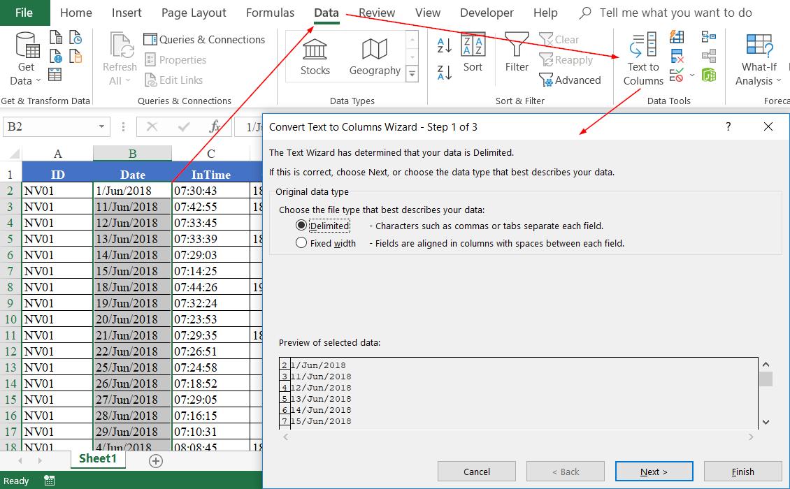The width and height of the screenshot is (790, 489).
Task: Open the File tab
Action: point(24,13)
